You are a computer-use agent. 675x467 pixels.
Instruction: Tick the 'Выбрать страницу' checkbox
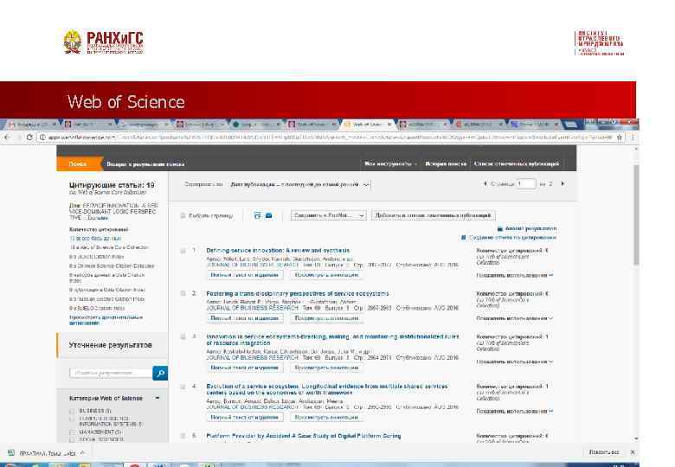(x=183, y=215)
